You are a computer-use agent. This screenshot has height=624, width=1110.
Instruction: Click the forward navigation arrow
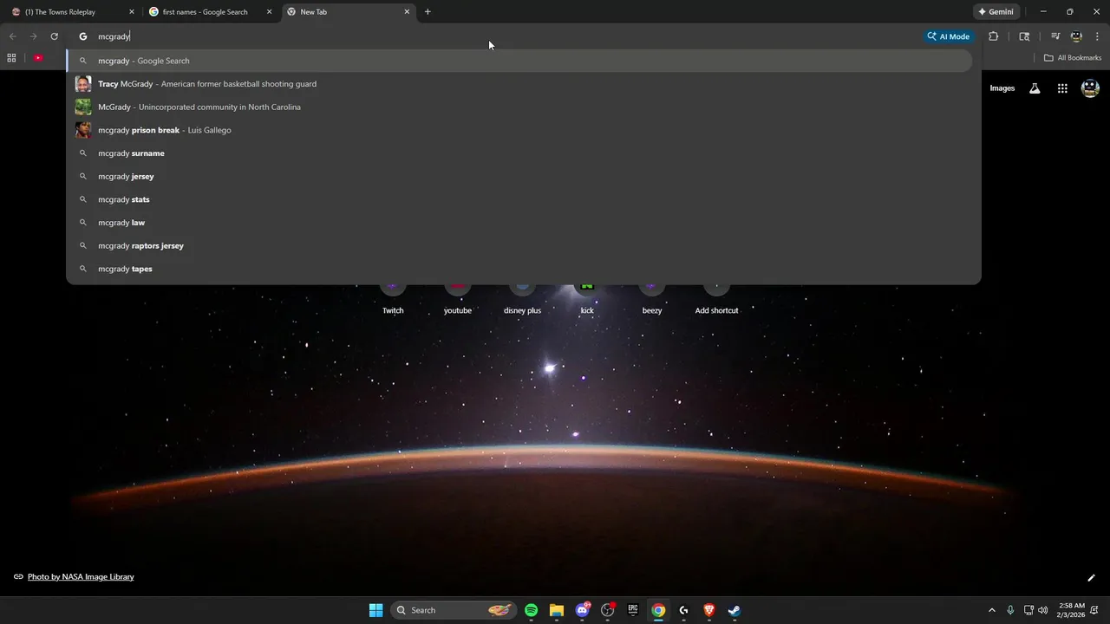point(33,36)
